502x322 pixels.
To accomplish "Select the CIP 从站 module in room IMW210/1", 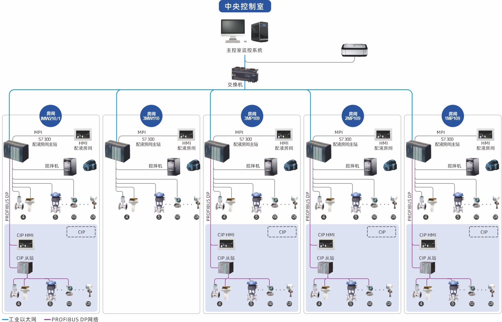I will (25, 268).
